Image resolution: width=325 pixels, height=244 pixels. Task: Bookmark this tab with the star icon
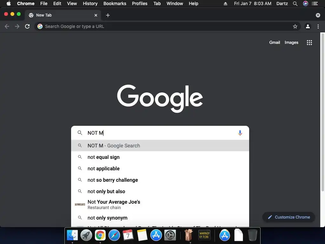click(x=295, y=26)
